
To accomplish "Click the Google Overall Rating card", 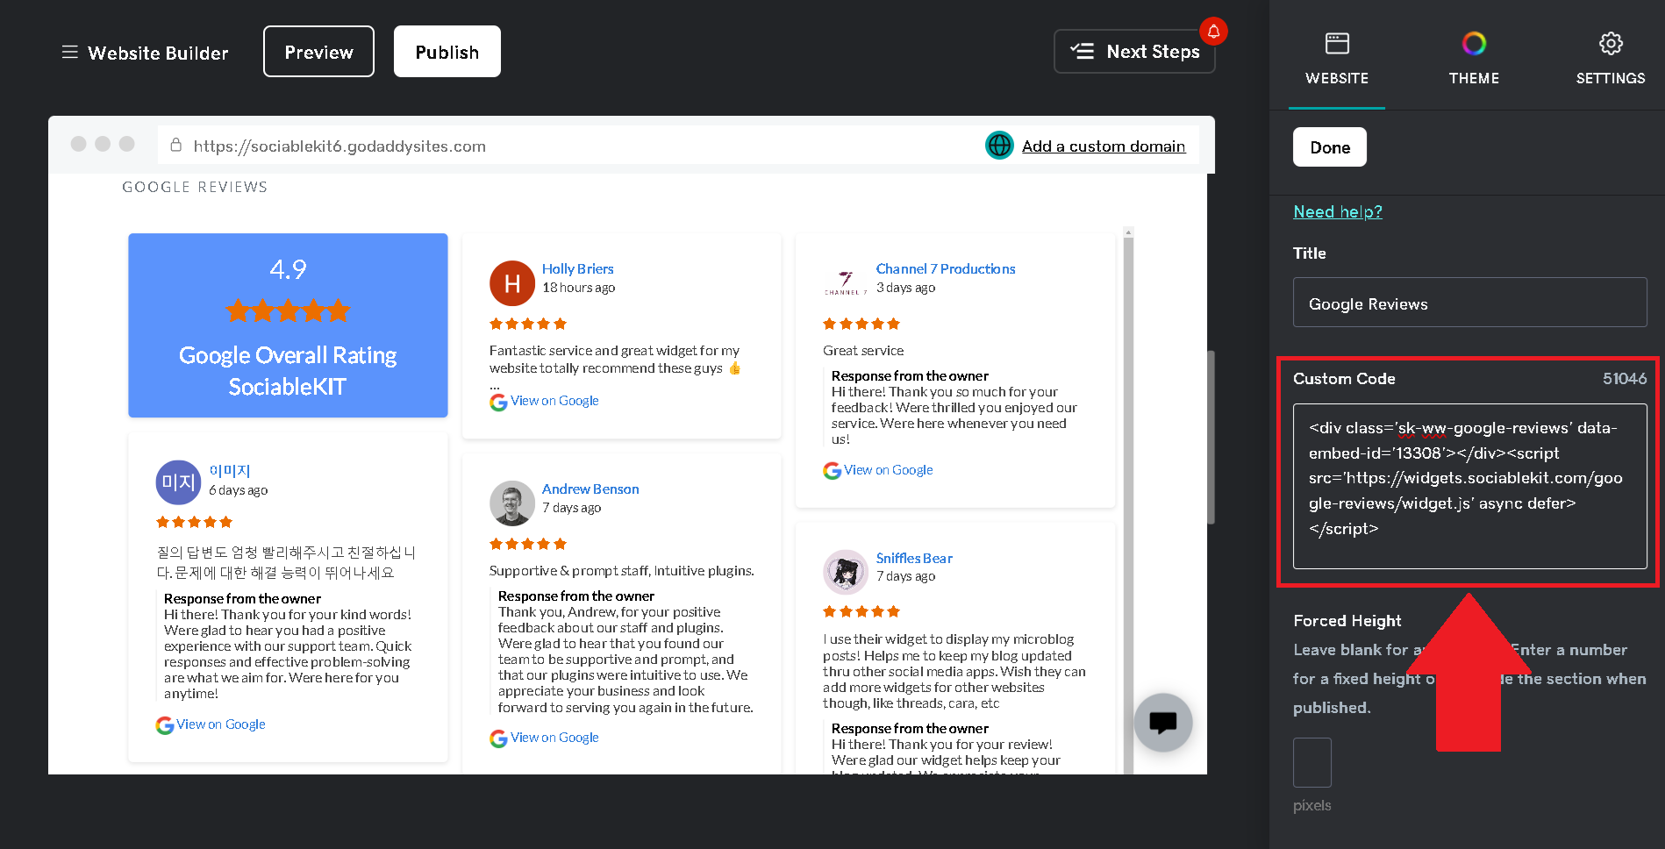I will point(288,325).
